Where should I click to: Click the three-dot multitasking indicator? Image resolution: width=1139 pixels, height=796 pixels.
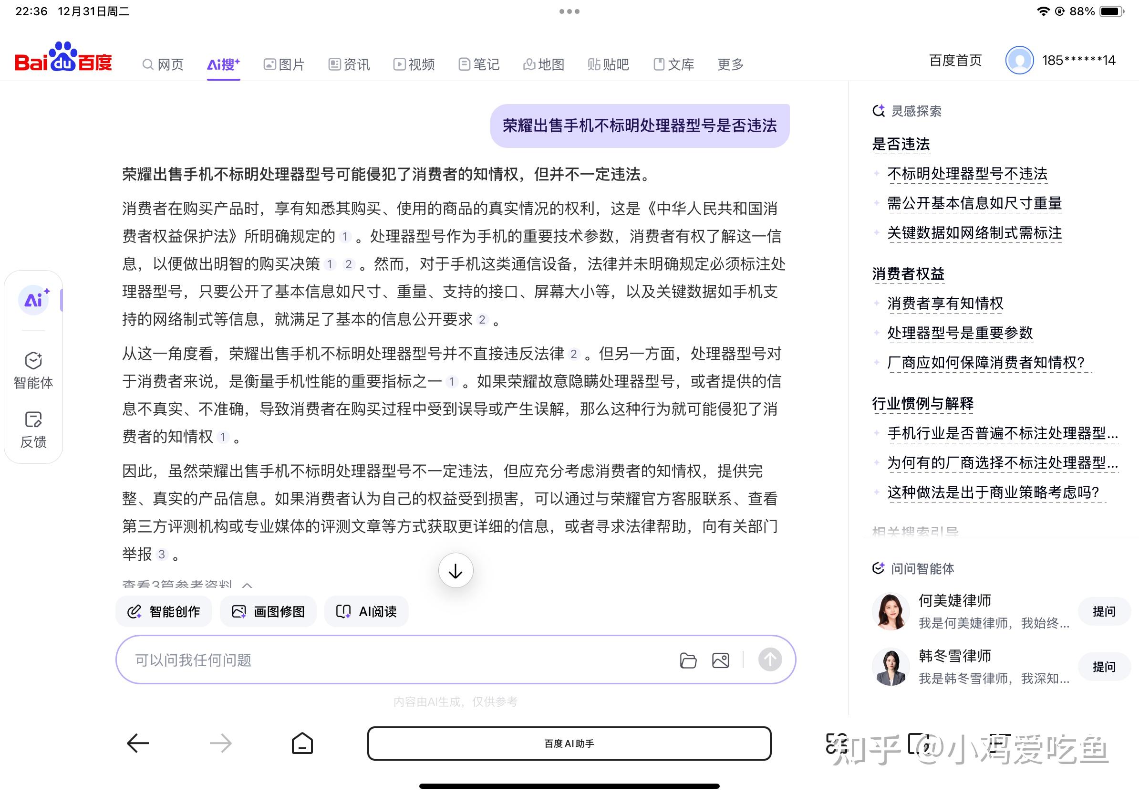(x=569, y=11)
